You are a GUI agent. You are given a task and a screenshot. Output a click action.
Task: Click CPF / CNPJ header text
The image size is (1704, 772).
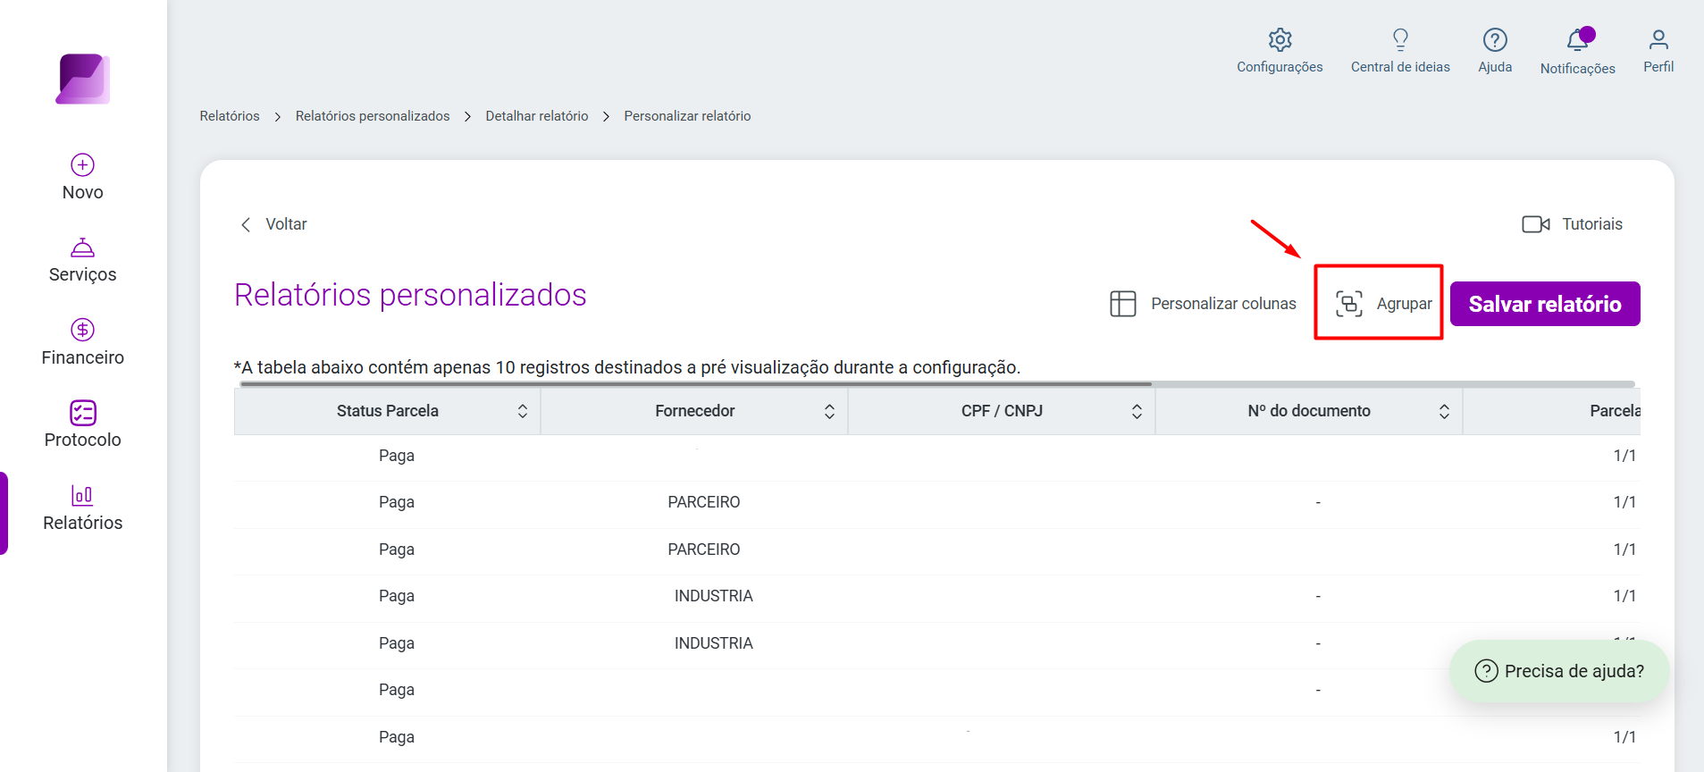point(1003,411)
